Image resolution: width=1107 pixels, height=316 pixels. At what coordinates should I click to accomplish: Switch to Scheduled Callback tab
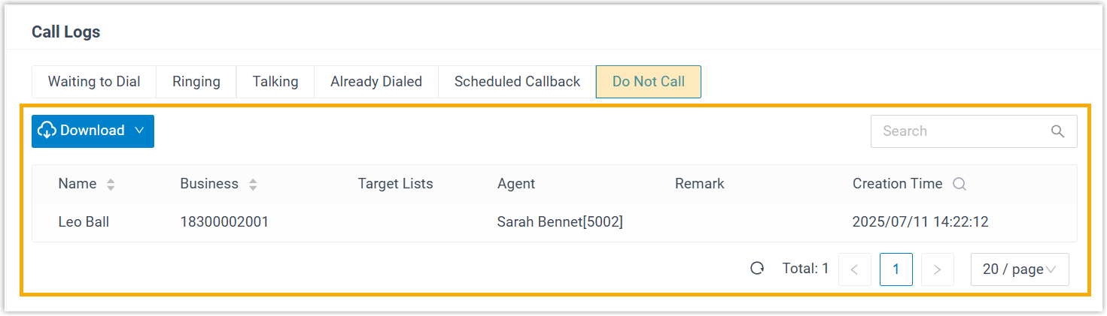click(x=517, y=82)
